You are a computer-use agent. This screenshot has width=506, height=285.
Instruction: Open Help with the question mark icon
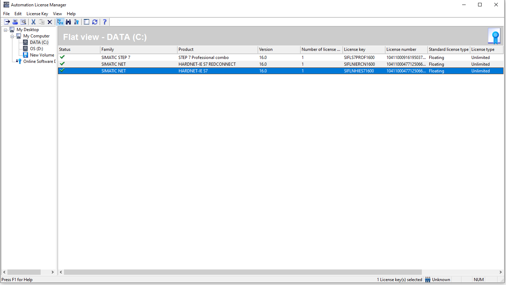tap(105, 22)
